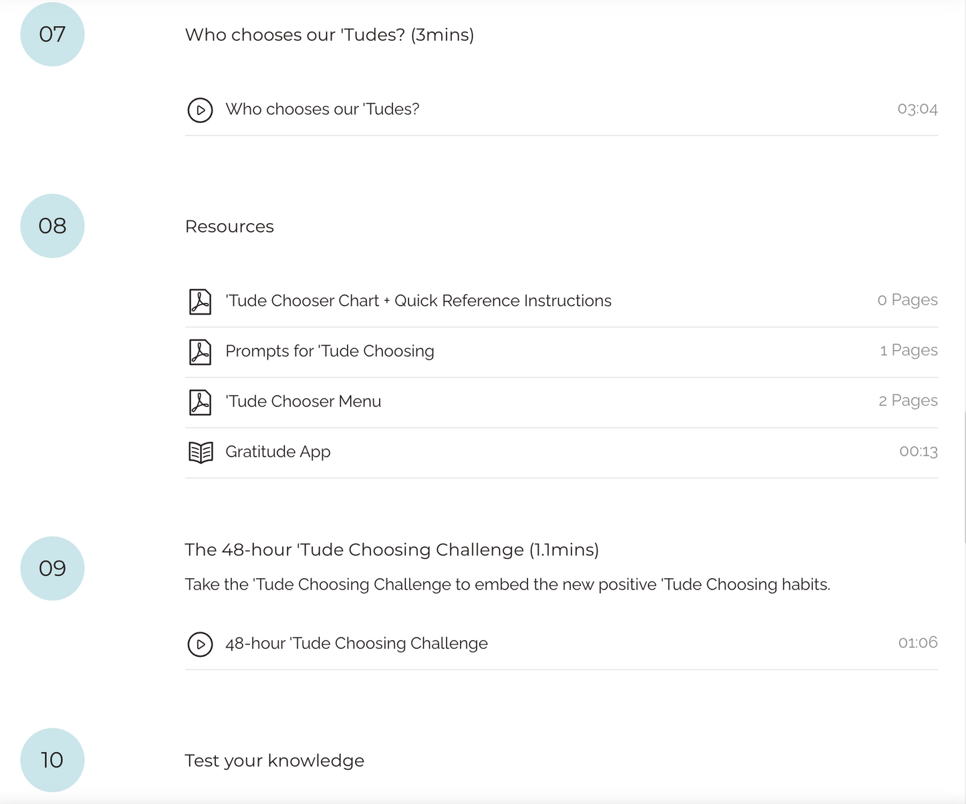Open 'Tude Chooser Chart + Quick Reference Instructions
This screenshot has width=966, height=804.
pos(418,301)
